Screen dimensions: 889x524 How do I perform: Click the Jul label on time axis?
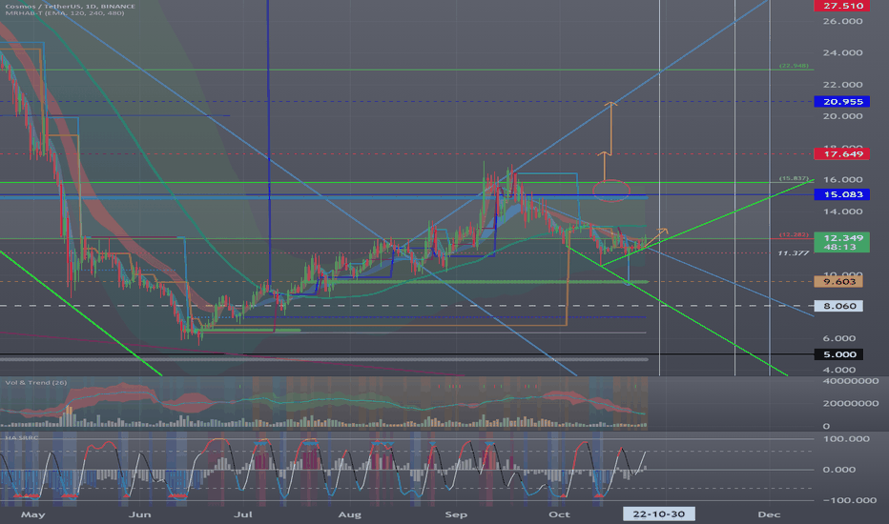point(243,514)
